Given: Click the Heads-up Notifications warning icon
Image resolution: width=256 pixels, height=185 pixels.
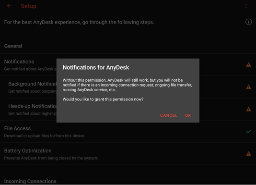Looking at the screenshot, I should coord(248,109).
